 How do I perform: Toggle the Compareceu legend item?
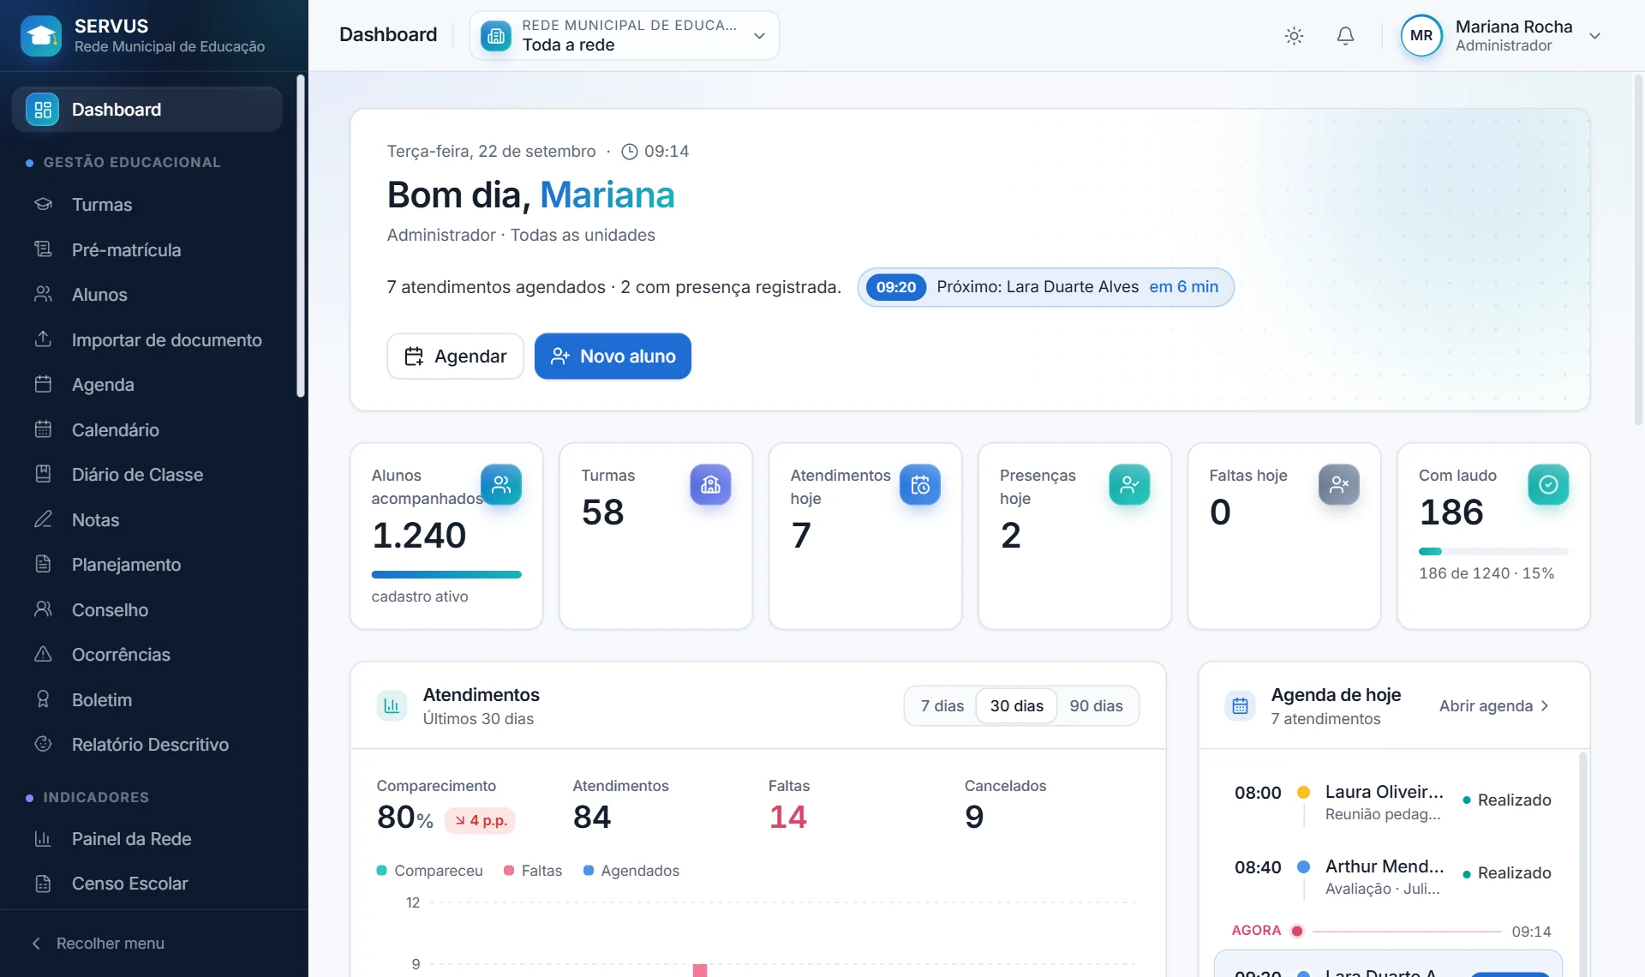pos(430,871)
